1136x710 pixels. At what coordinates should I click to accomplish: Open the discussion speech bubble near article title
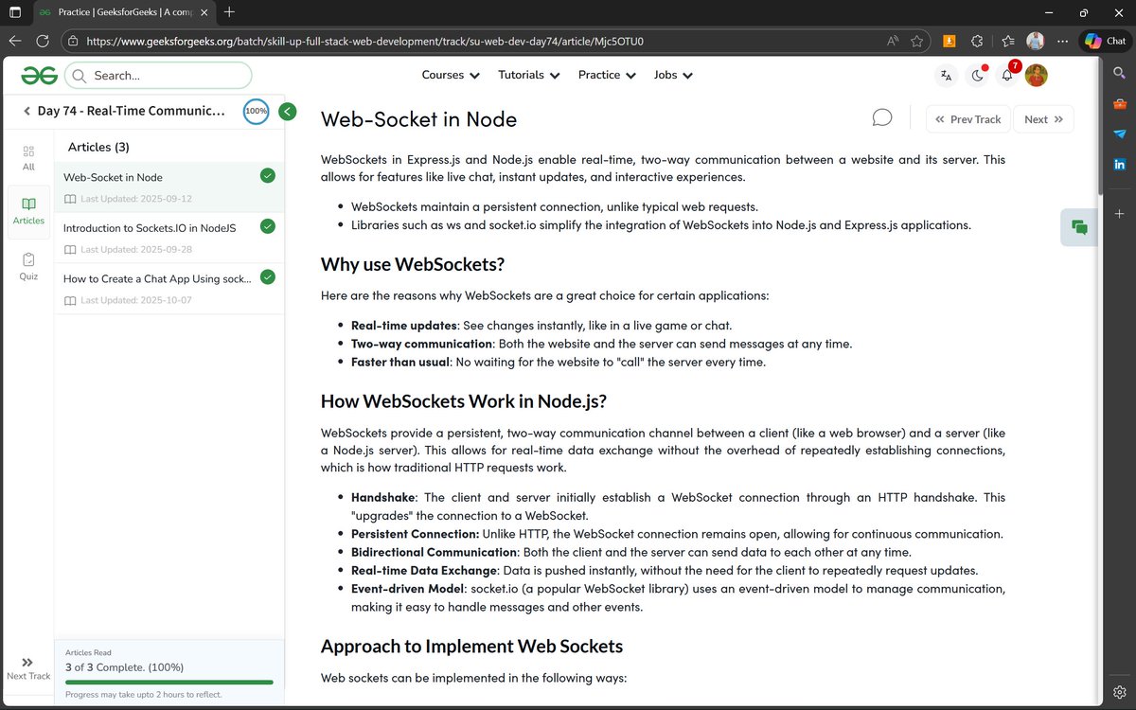(x=881, y=116)
